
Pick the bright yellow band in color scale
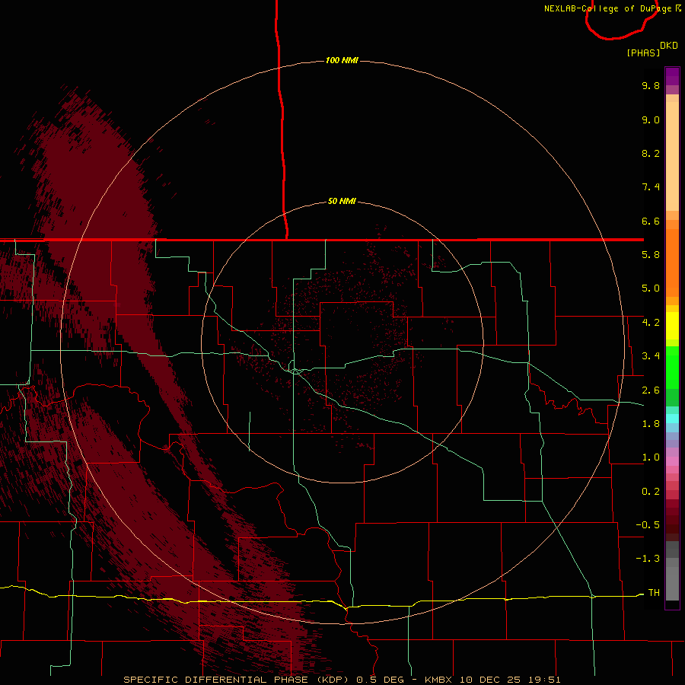672,326
